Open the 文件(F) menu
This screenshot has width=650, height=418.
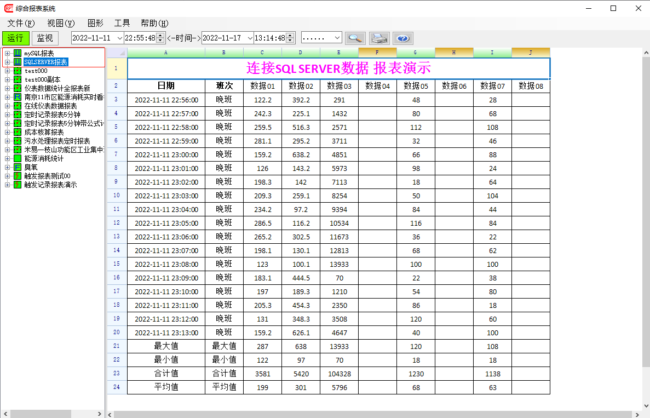(21, 23)
